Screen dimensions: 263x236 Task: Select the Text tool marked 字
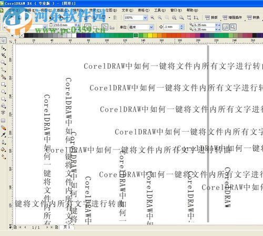pos(3,113)
